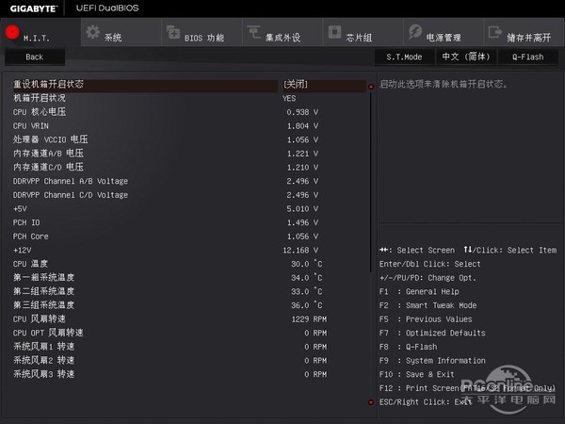Click the 1.804 V value
This screenshot has width=565, height=424.
tap(302, 126)
